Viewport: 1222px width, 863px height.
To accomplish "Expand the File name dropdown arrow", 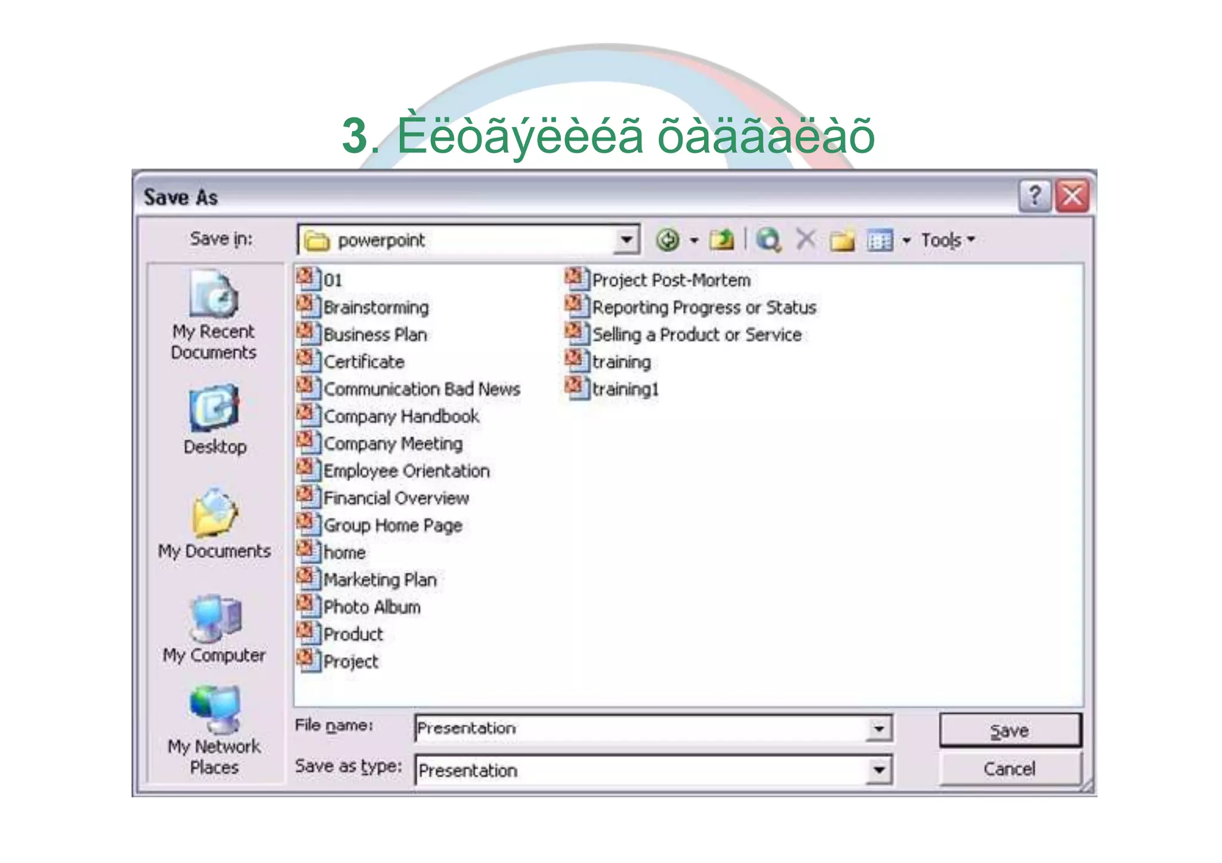I will click(x=878, y=728).
